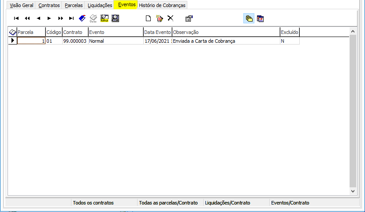Click the Excluído column header
Viewport: 365px width, 212px height.
(290, 32)
